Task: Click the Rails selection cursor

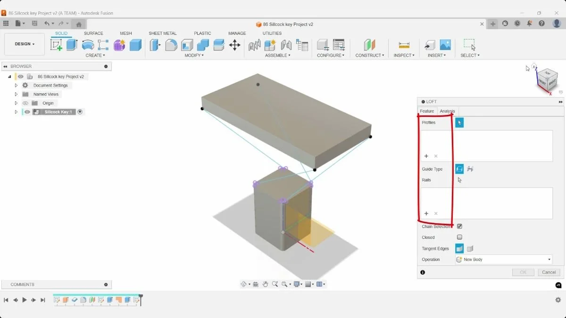Action: [x=459, y=180]
